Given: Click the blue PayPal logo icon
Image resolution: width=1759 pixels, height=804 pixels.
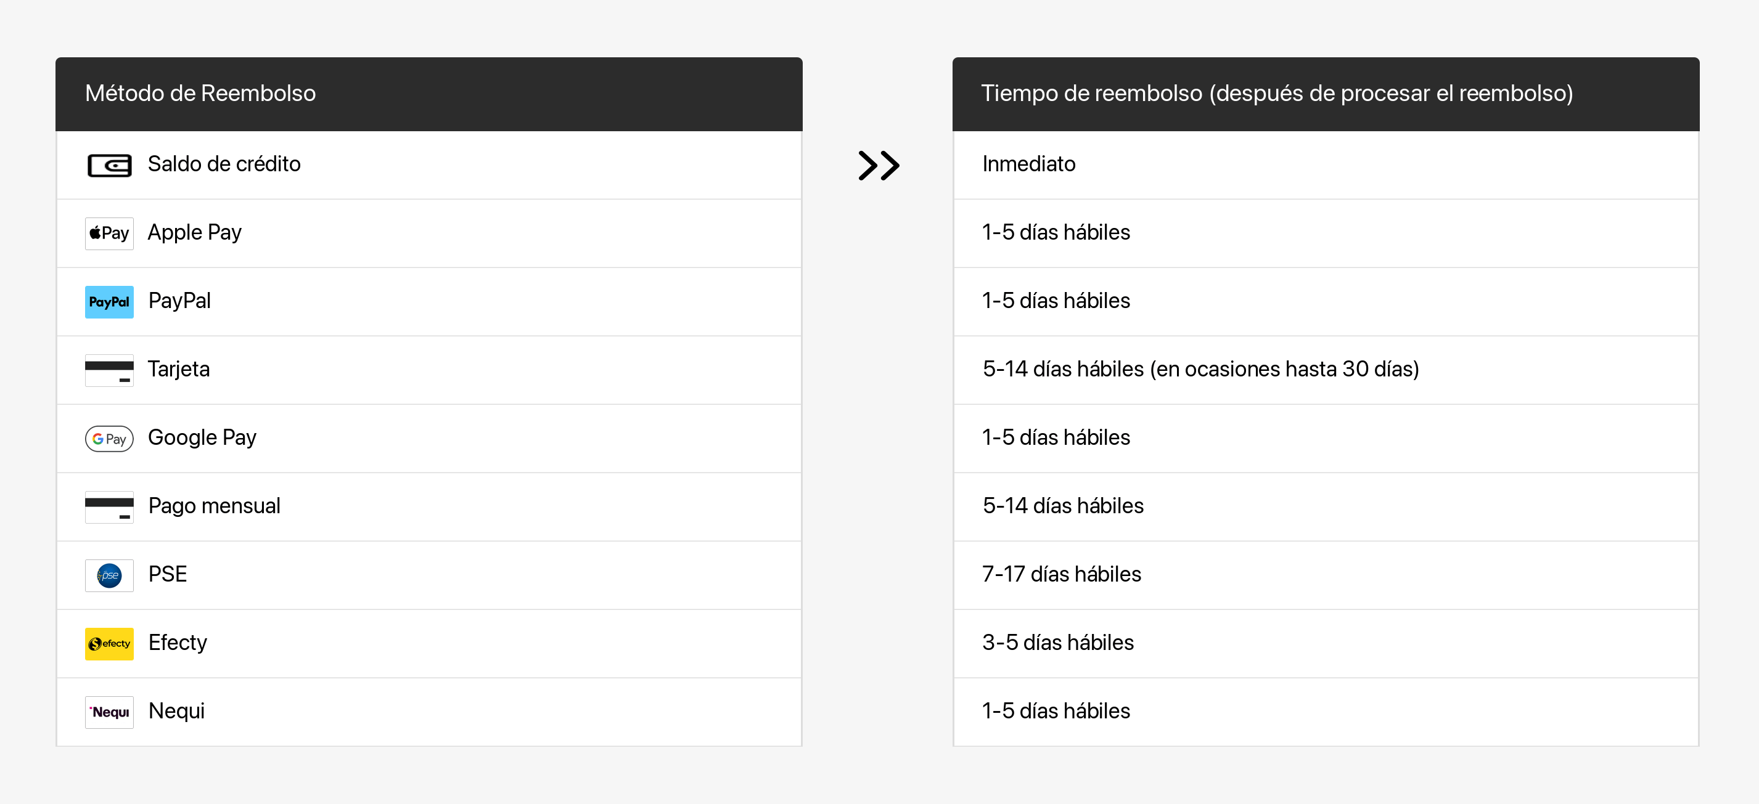Looking at the screenshot, I should coord(109,302).
